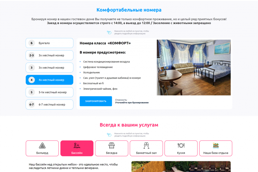This screenshot has width=258, height=172.
Task: Click Система кондиционирования воздуха item
Action: [106, 62]
